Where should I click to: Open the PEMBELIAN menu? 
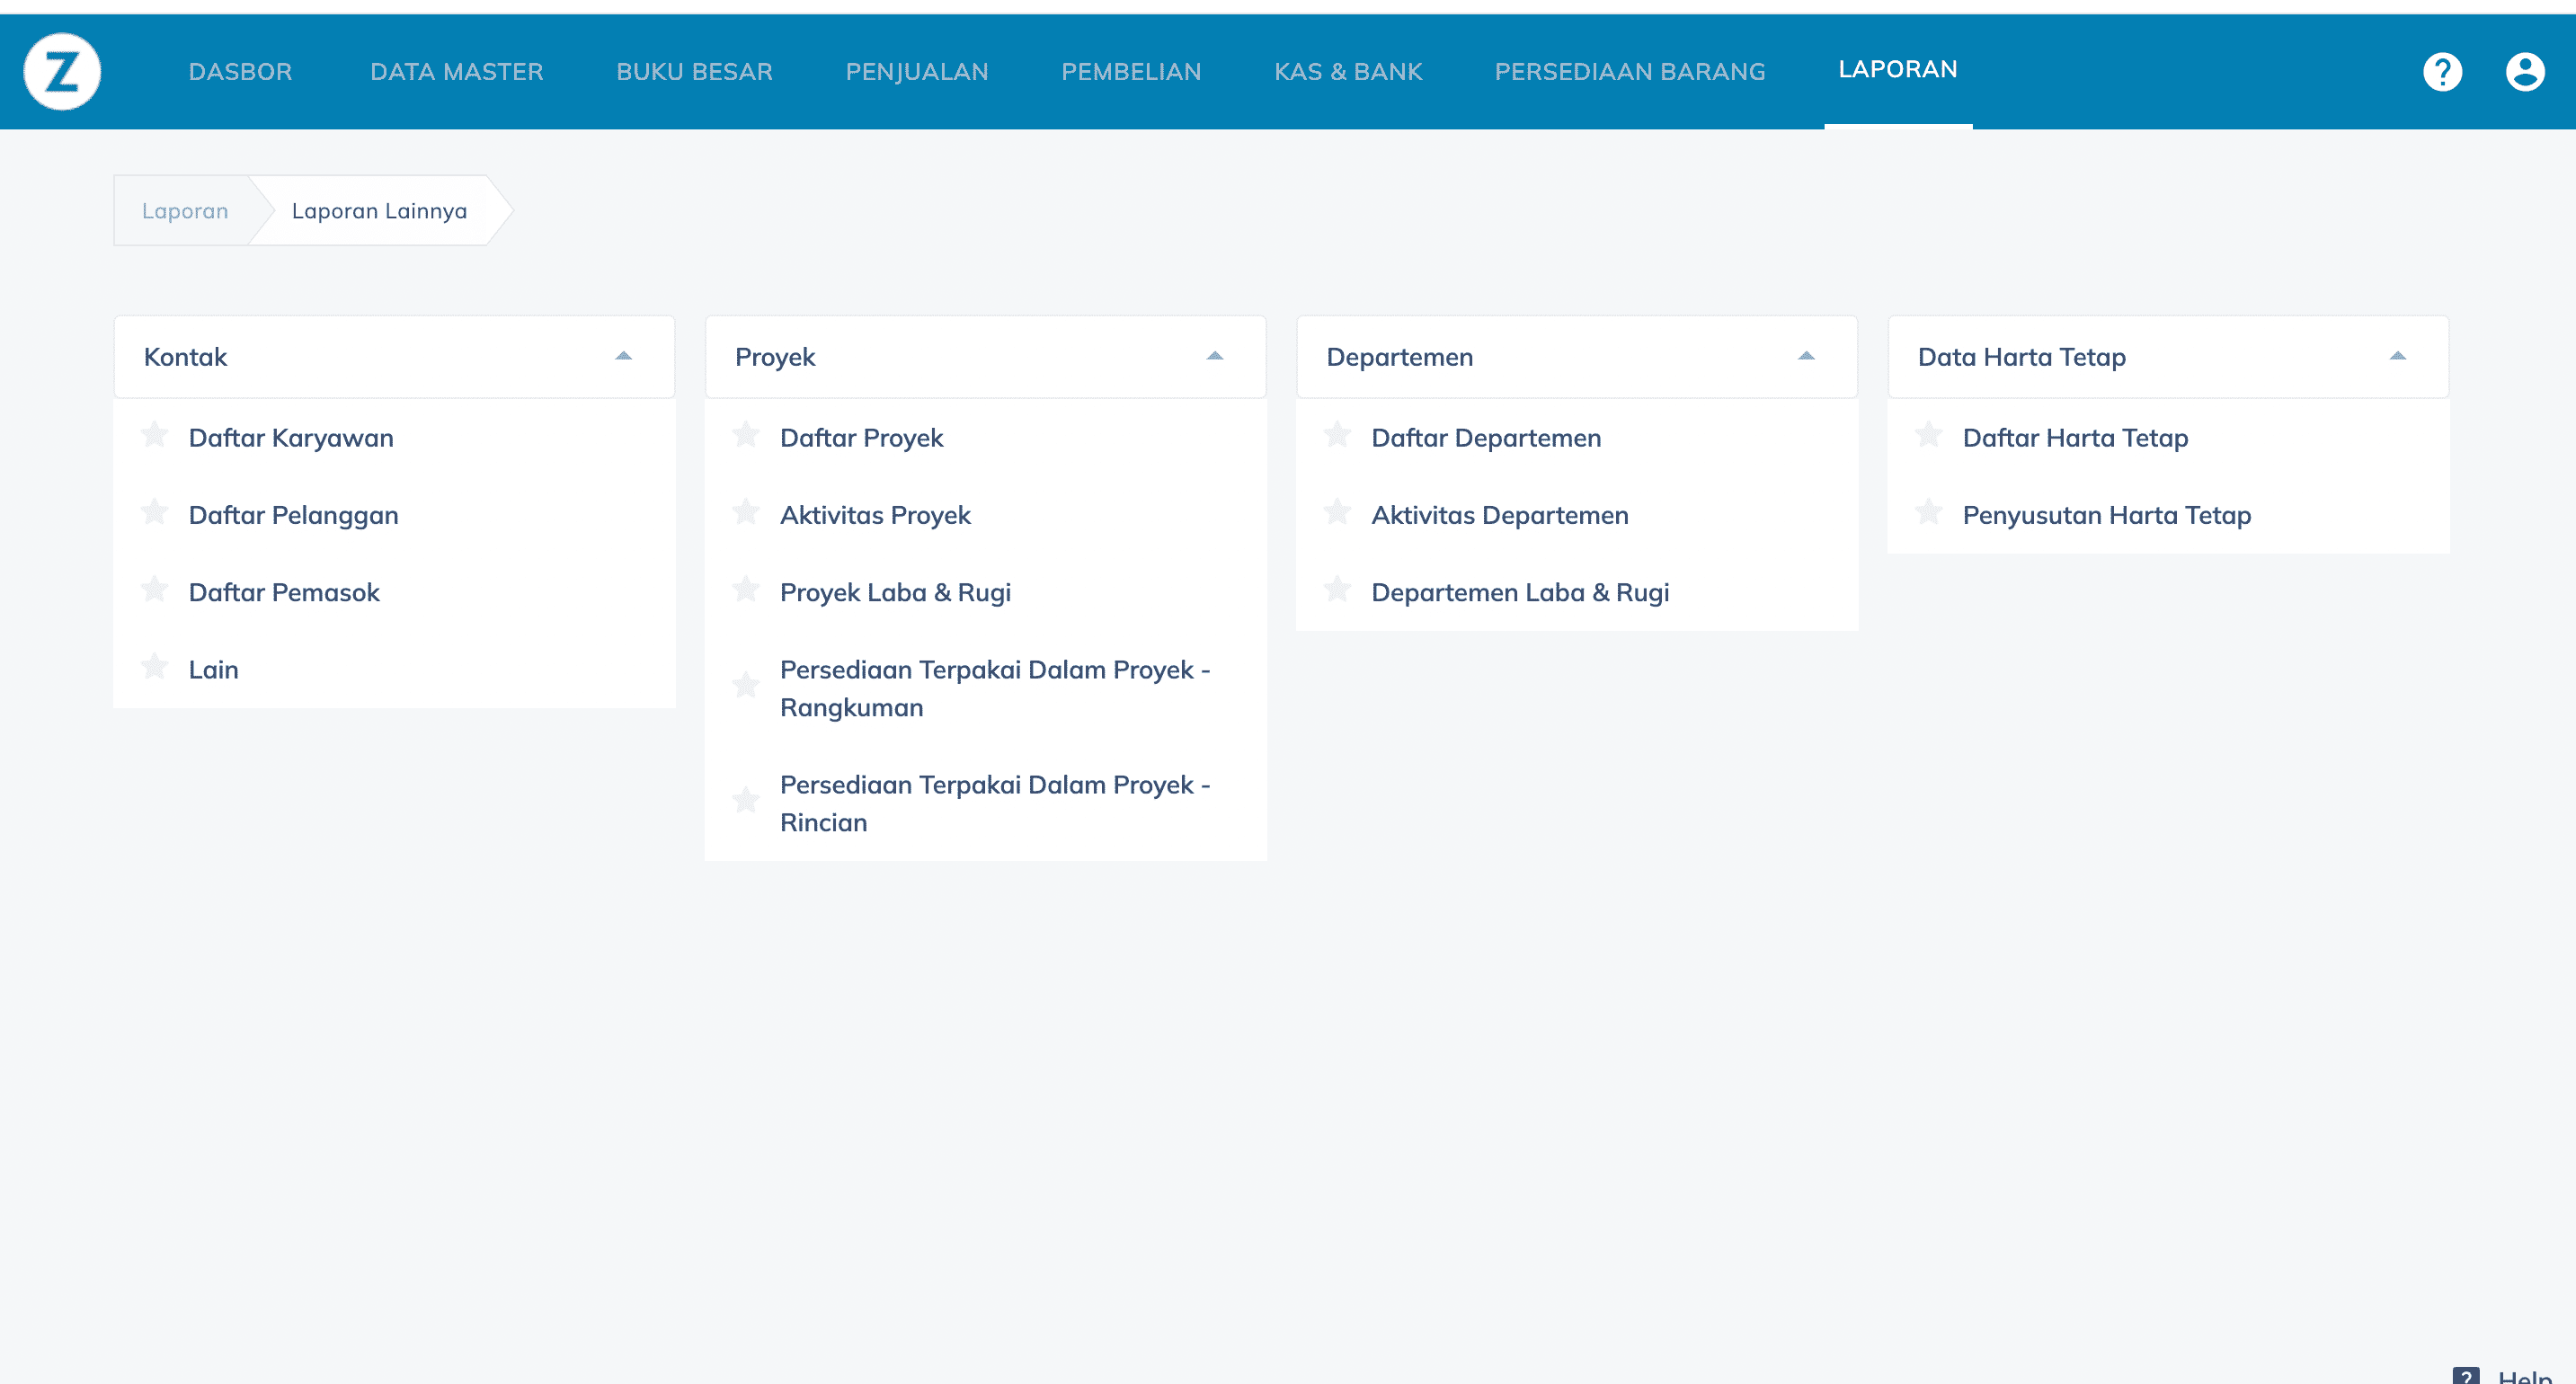tap(1131, 72)
